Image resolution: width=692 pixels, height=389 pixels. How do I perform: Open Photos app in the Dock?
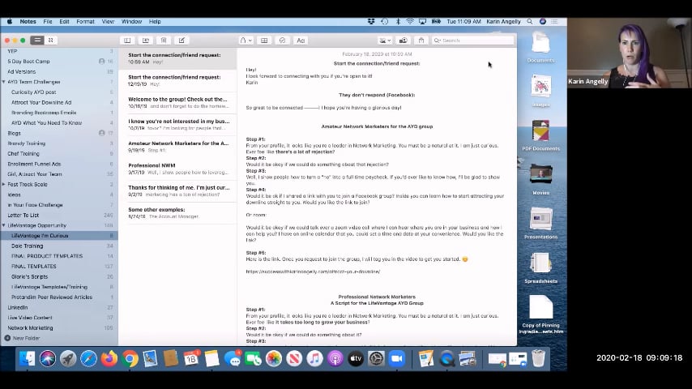point(274,358)
